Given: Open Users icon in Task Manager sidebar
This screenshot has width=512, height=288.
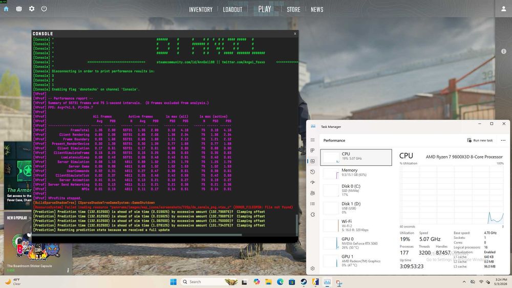Looking at the screenshot, I should tap(312, 193).
